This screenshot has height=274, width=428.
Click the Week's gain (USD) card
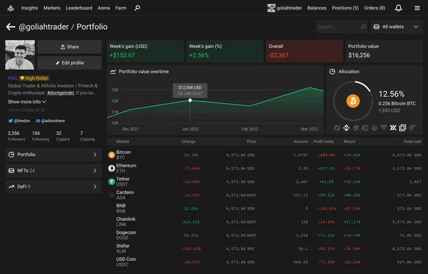[x=145, y=51]
